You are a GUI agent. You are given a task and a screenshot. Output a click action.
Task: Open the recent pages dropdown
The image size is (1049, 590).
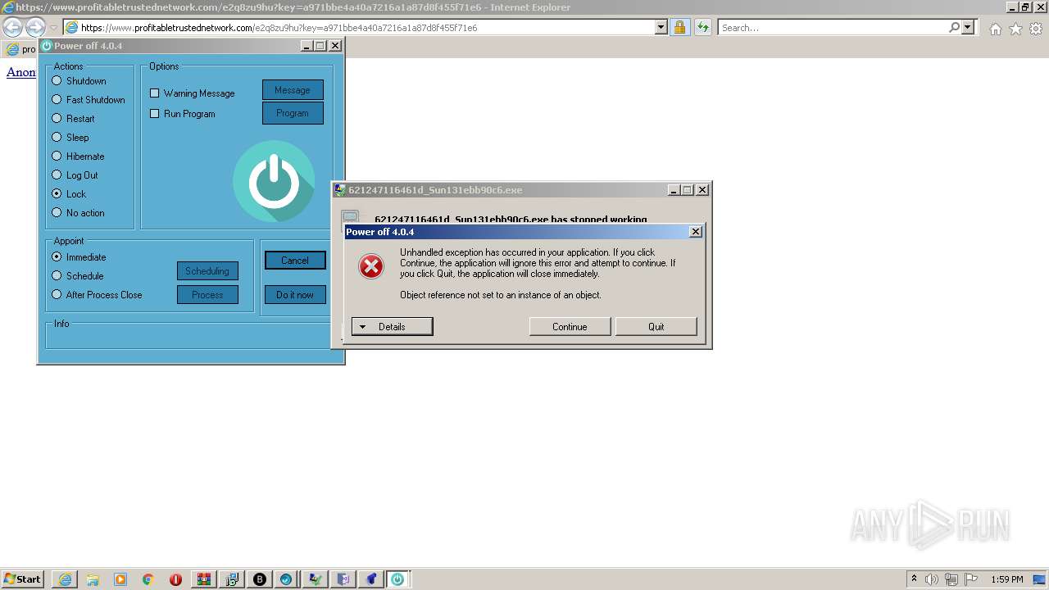click(53, 28)
